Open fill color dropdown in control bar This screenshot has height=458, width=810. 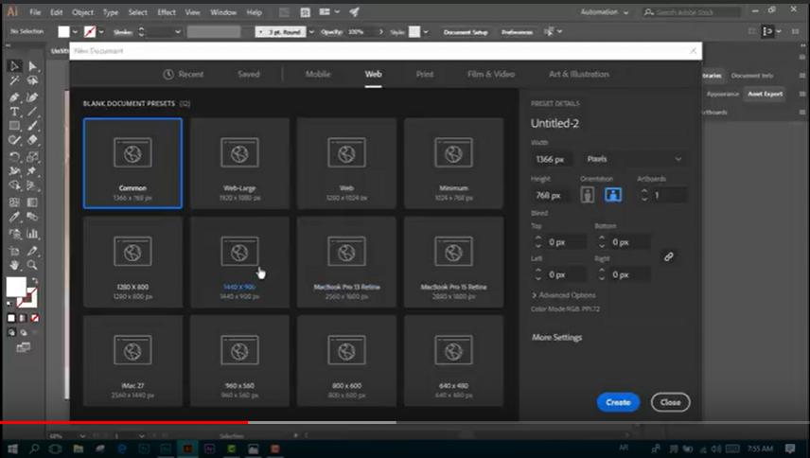(76, 32)
